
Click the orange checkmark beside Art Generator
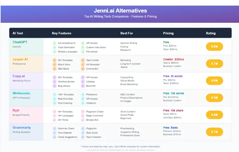click(83, 64)
